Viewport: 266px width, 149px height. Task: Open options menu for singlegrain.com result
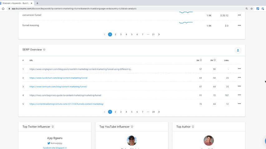click(239, 69)
